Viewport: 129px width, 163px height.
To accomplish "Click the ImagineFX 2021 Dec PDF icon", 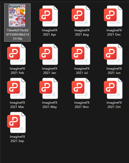I will click(113, 16).
